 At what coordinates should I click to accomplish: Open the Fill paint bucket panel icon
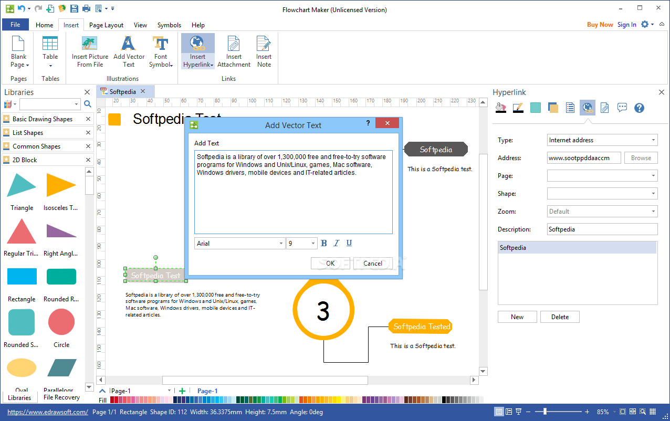[500, 108]
